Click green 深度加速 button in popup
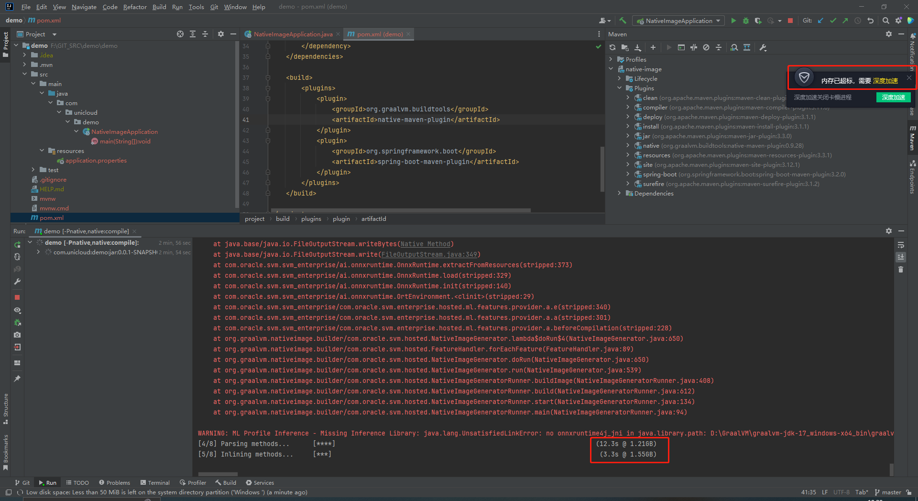 pos(893,97)
